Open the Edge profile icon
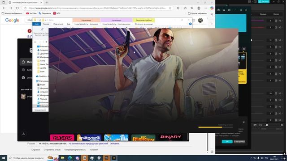 click(199, 8)
